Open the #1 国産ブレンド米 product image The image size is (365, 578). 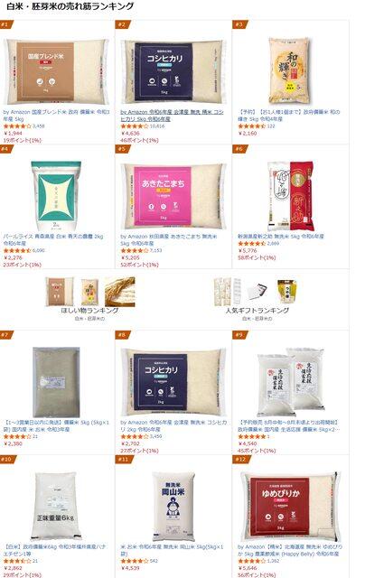point(56,71)
